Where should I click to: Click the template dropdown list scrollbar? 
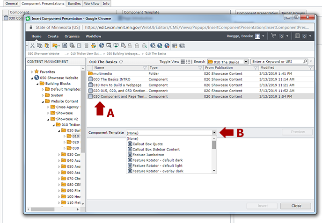coord(214,145)
